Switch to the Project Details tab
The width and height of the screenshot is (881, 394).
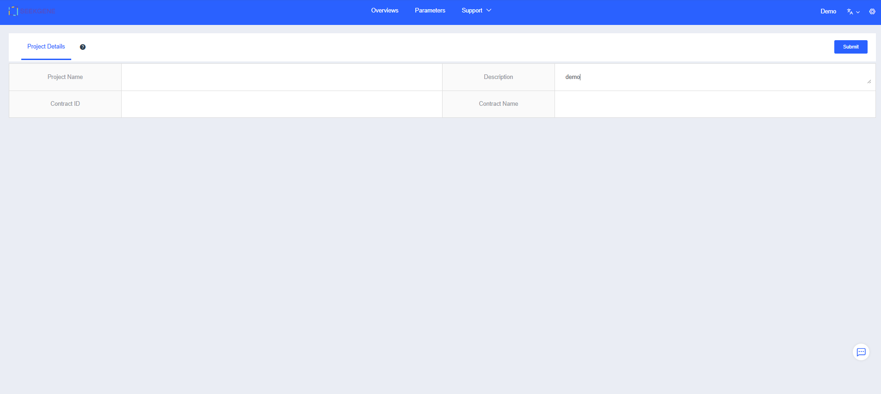point(46,47)
